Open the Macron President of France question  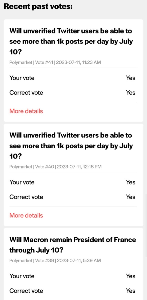click(73, 245)
